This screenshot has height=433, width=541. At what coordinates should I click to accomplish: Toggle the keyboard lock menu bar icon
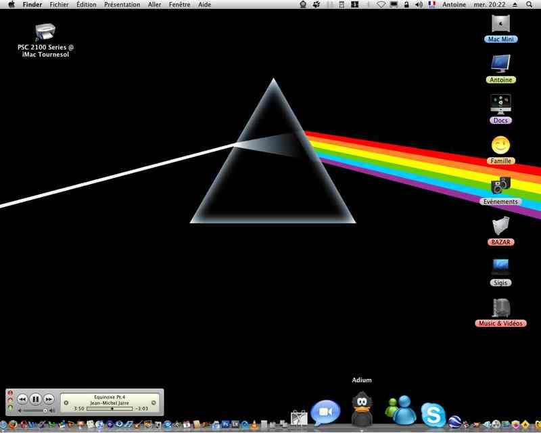pos(406,5)
